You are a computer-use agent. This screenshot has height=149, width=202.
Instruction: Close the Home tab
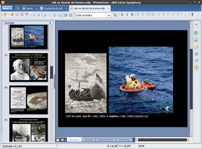[36, 8]
